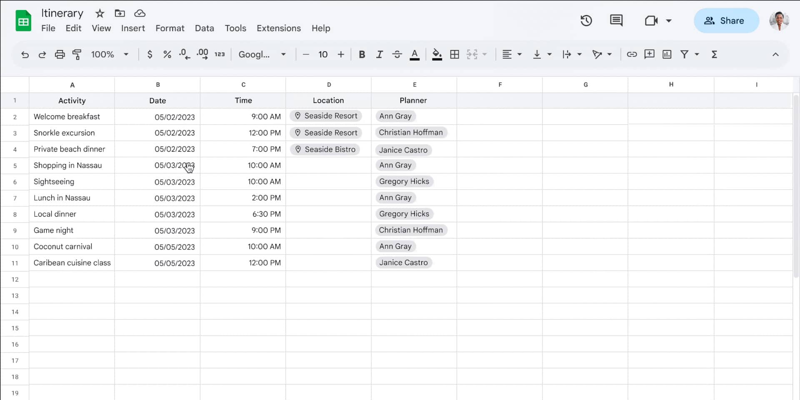Open version history clock icon
800x400 pixels.
(x=586, y=20)
